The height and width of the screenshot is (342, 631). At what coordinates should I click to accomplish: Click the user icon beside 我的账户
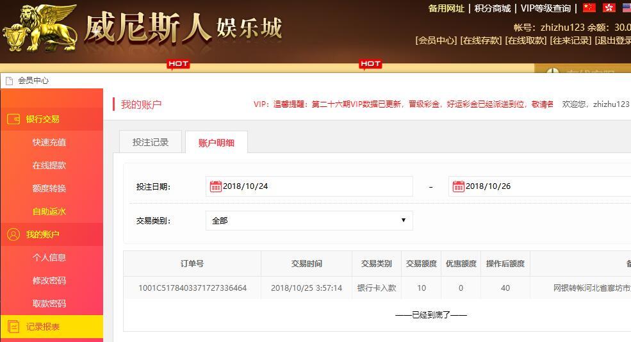(13, 234)
